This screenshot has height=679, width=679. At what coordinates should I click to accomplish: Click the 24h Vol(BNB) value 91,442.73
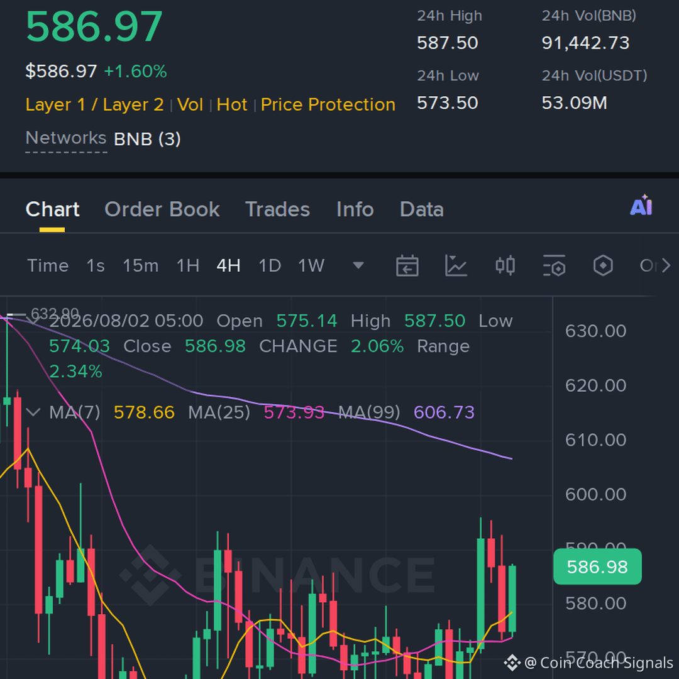point(585,43)
